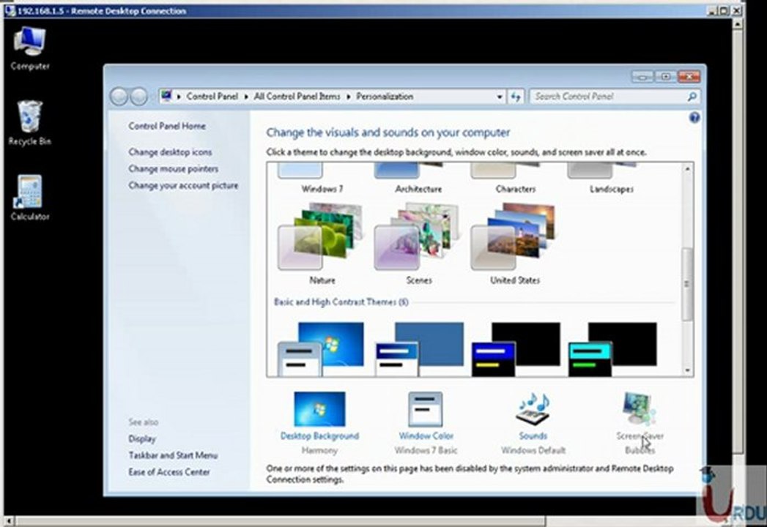This screenshot has height=527, width=767.
Task: Open Control Panel Home link
Action: tap(167, 126)
